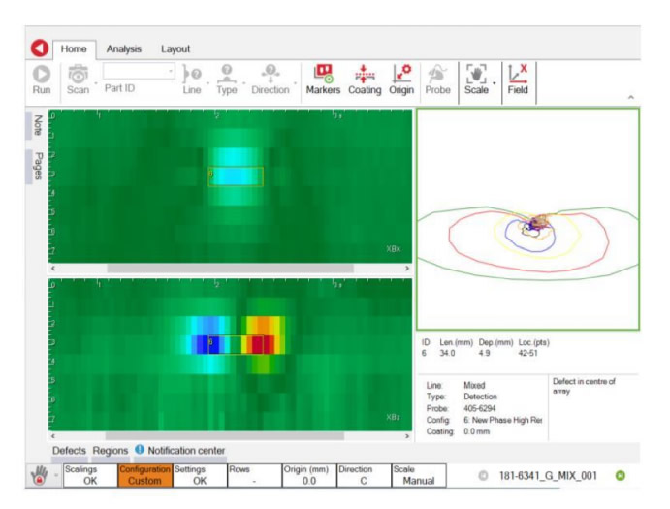Click the Rows status button
Screen dimensions: 670x509
(254, 475)
